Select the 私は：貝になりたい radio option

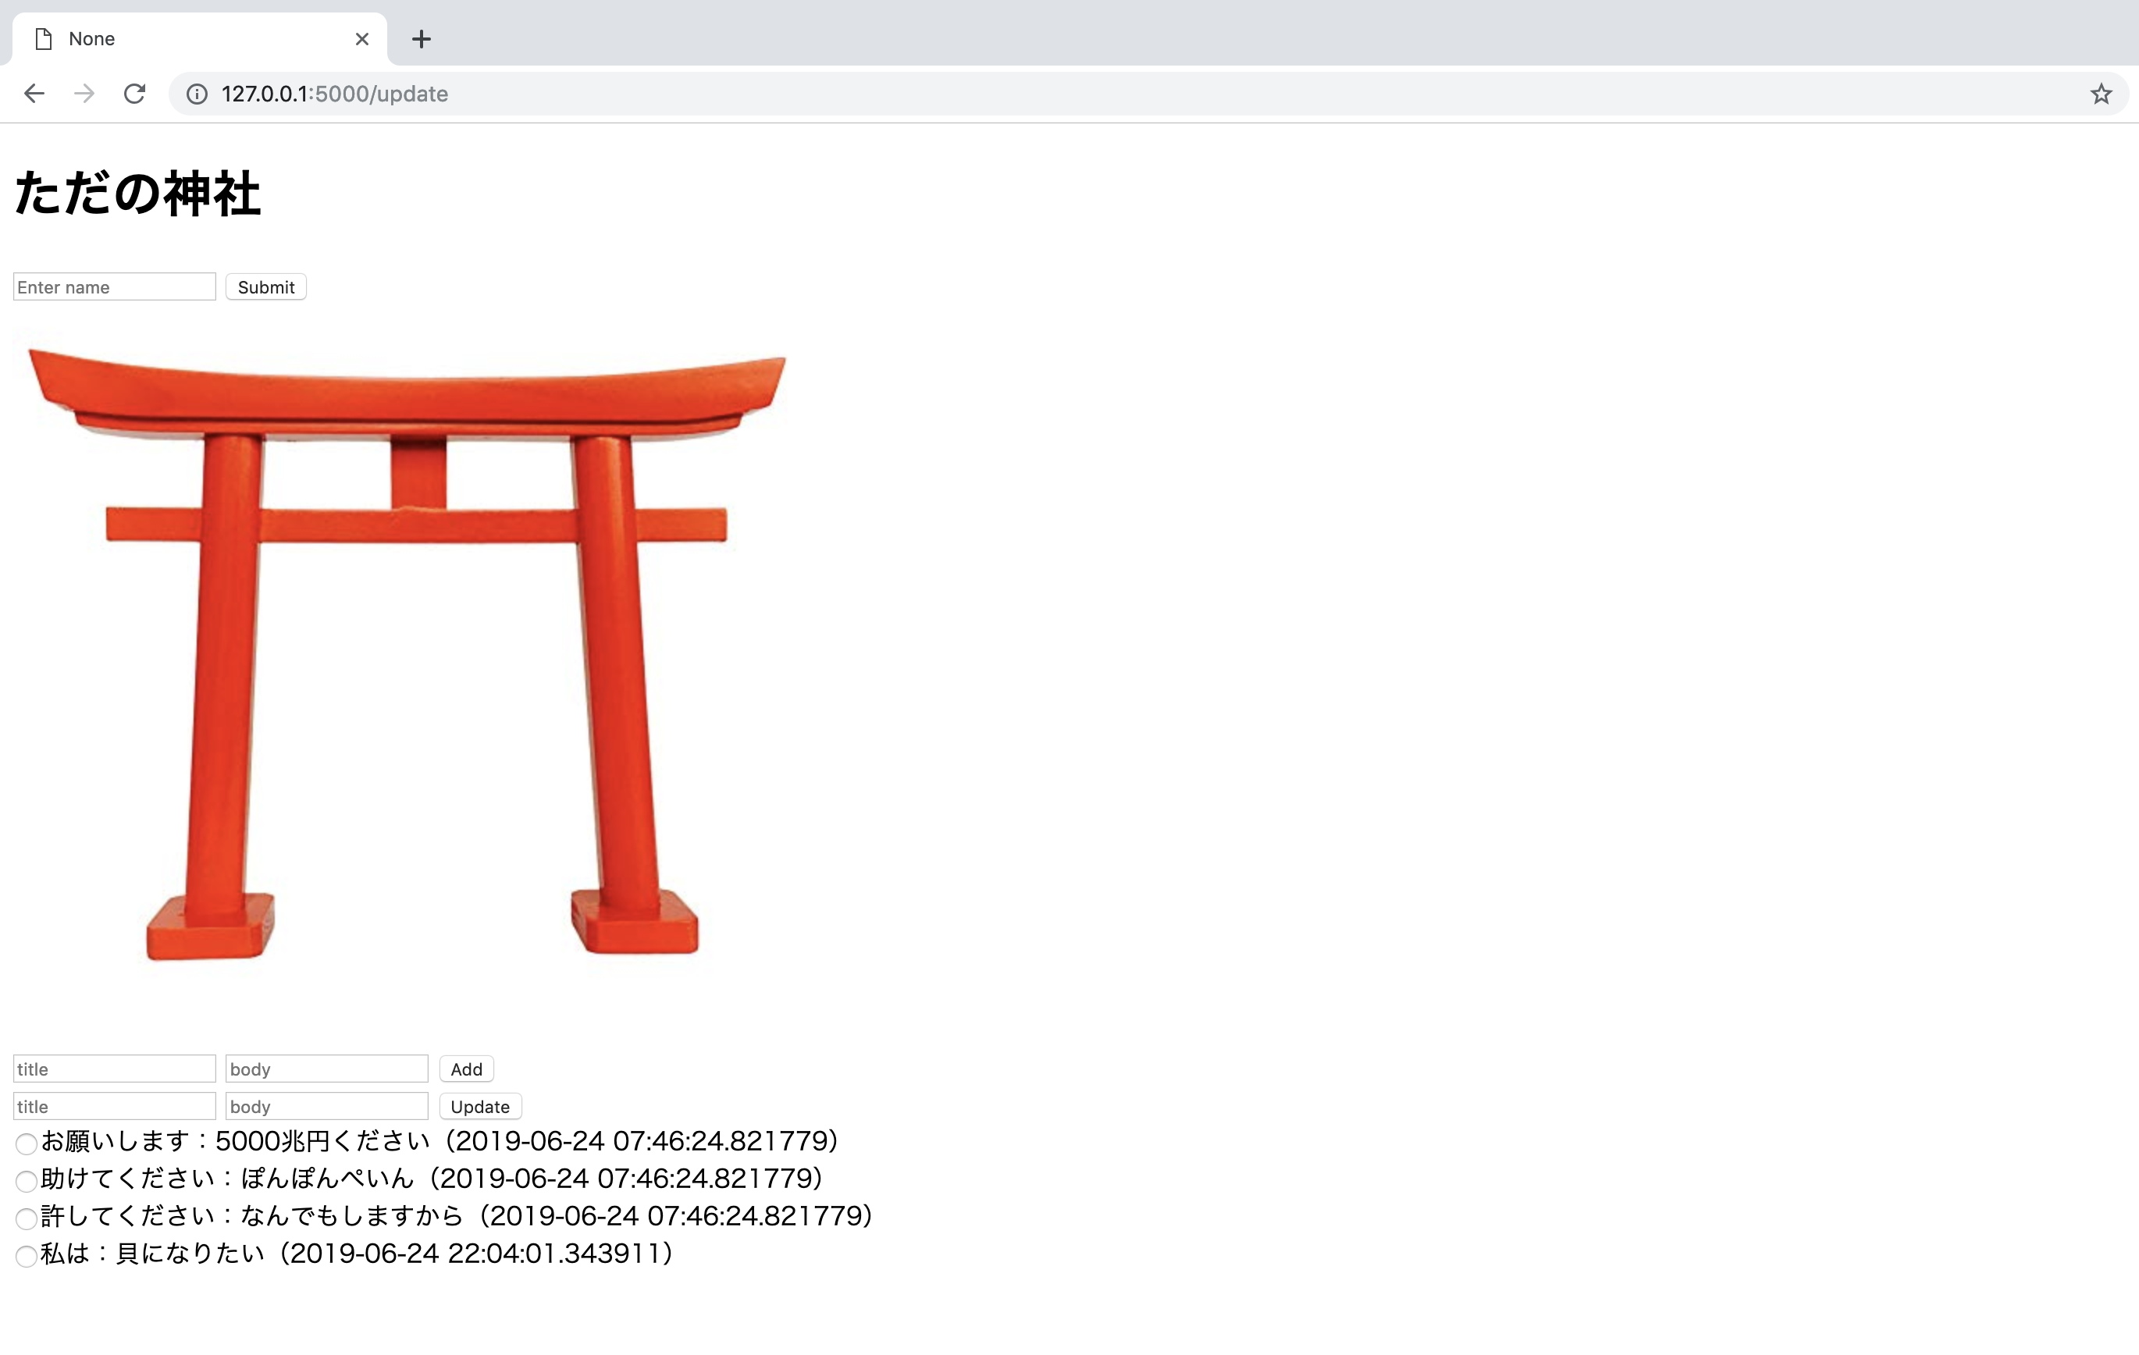(x=25, y=1256)
